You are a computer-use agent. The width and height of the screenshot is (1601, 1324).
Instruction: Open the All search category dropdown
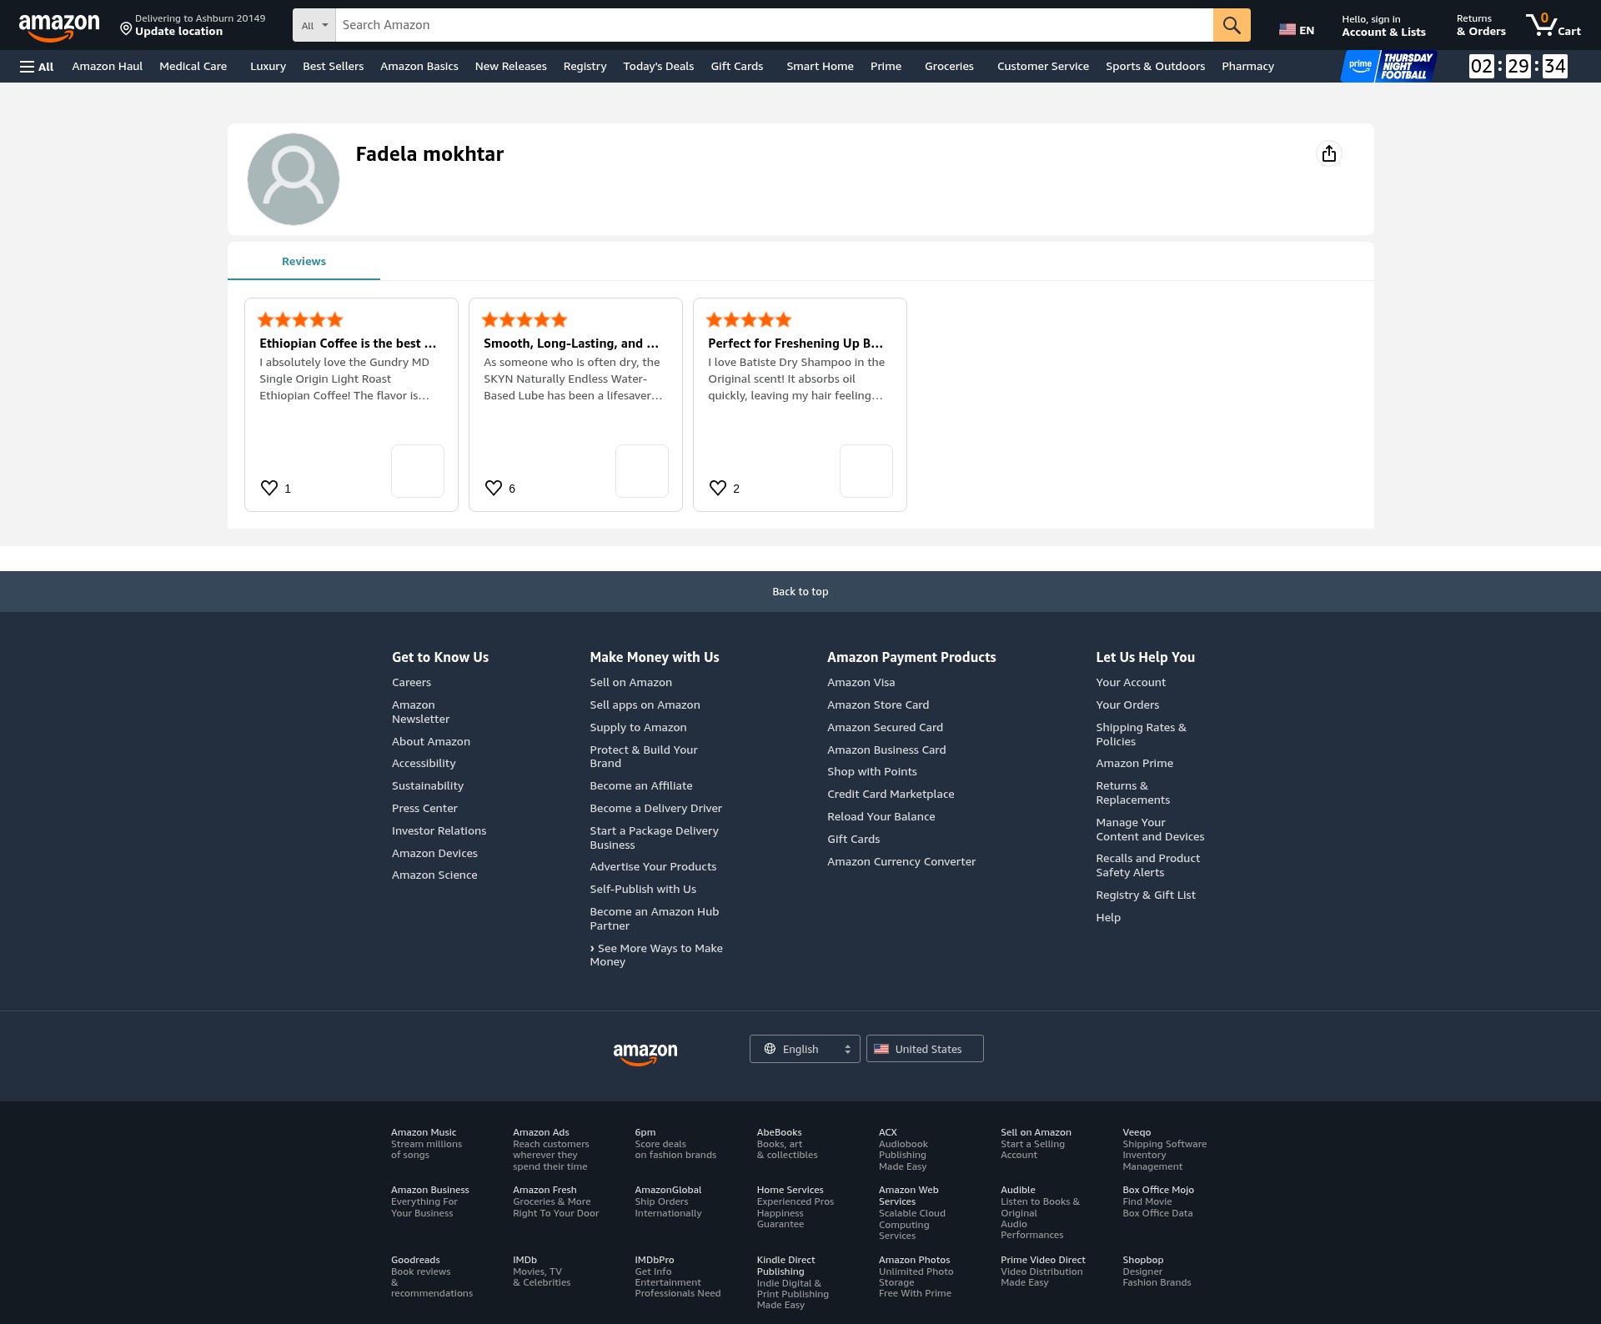314,25
